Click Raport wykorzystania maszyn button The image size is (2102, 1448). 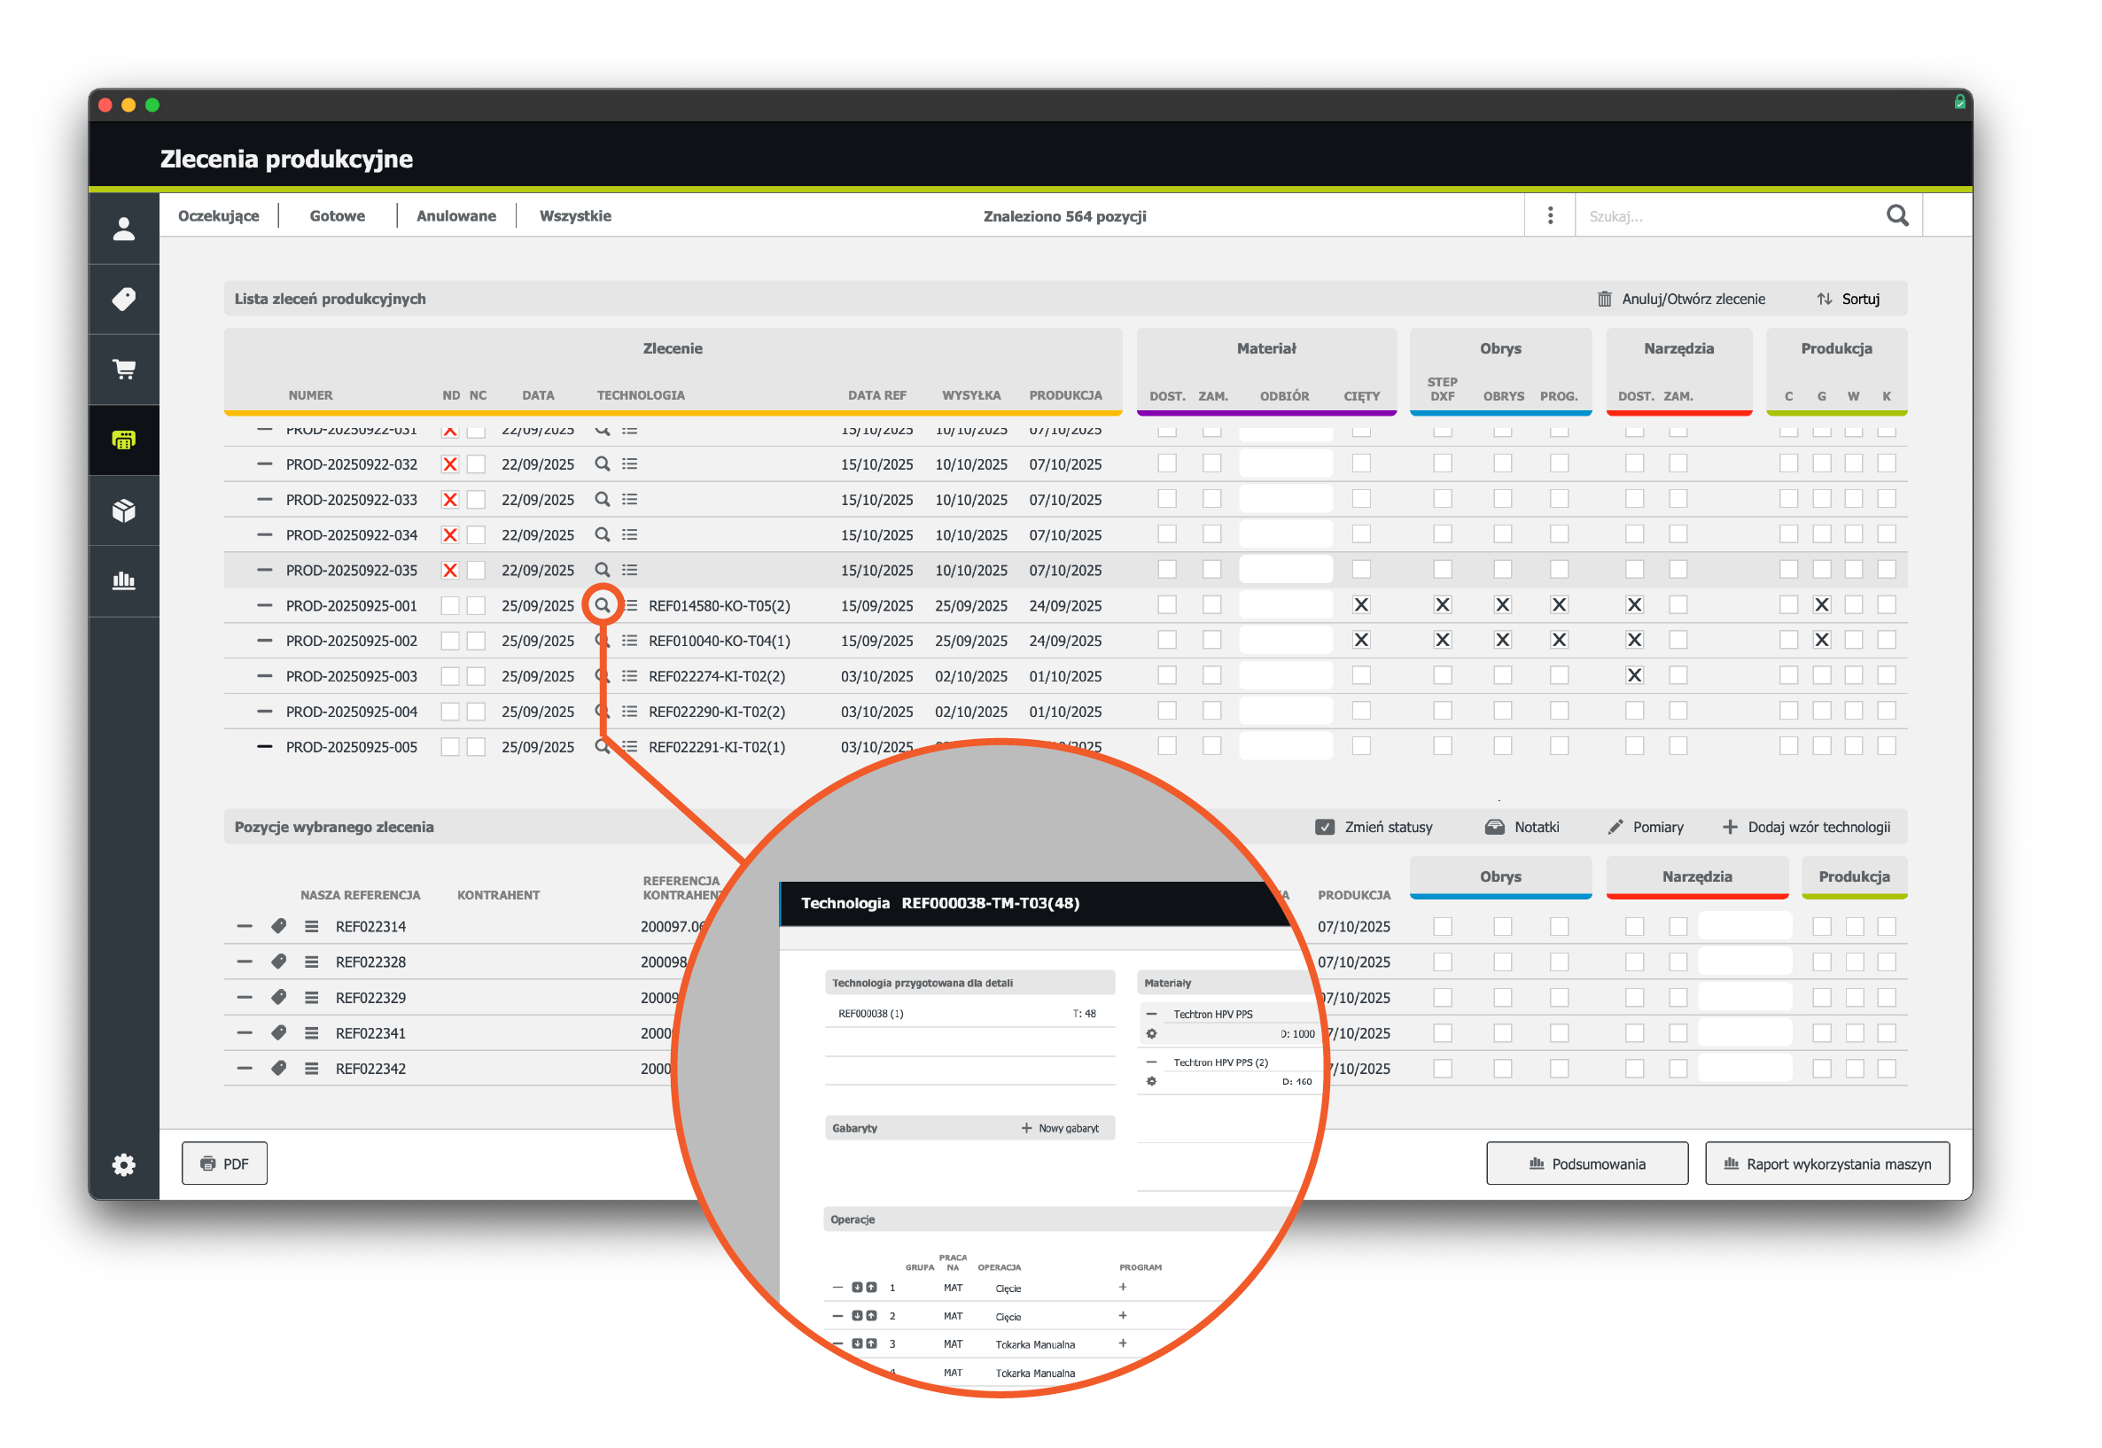coord(1827,1164)
